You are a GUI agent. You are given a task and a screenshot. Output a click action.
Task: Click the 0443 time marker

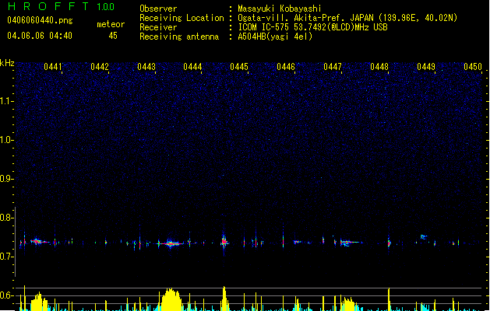[146, 67]
